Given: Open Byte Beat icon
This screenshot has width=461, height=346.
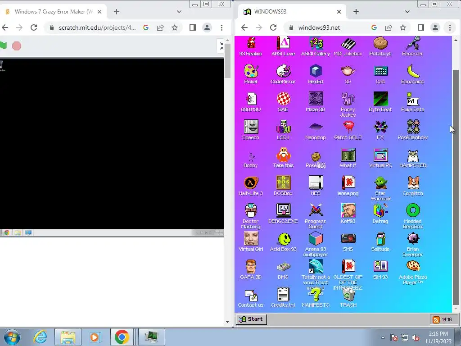Looking at the screenshot, I should 380,102.
